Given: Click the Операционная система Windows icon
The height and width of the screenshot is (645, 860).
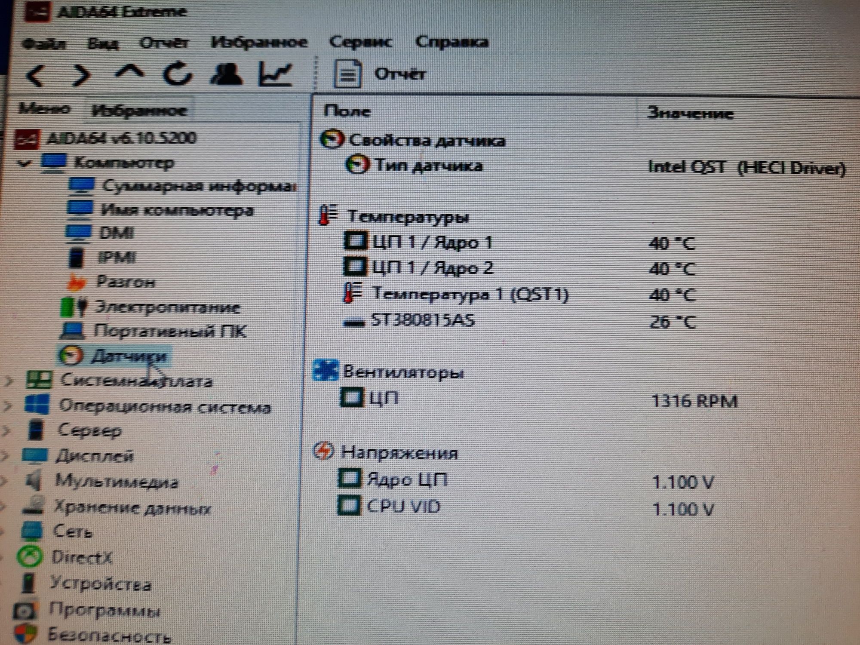Looking at the screenshot, I should [37, 405].
